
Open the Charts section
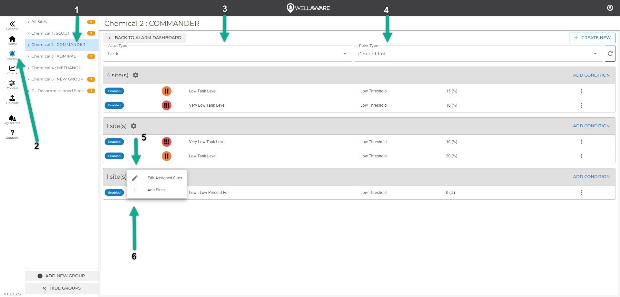coord(12,70)
